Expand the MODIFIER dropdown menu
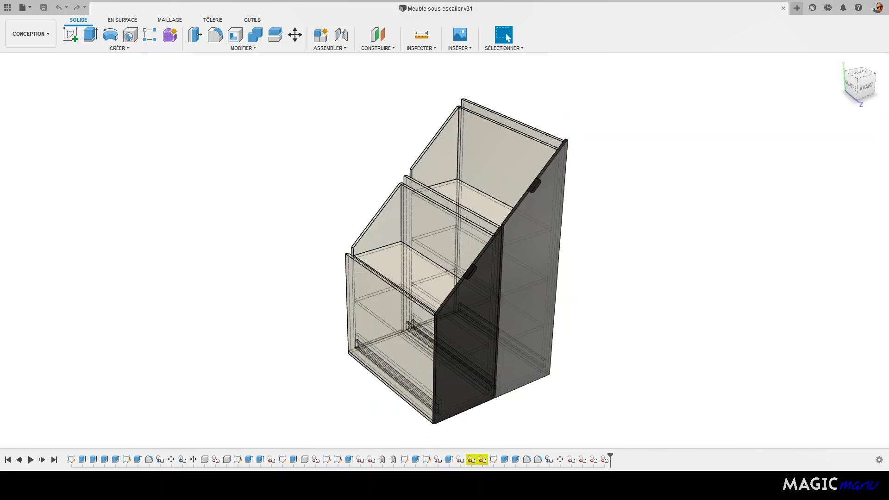The image size is (889, 500). [x=243, y=48]
